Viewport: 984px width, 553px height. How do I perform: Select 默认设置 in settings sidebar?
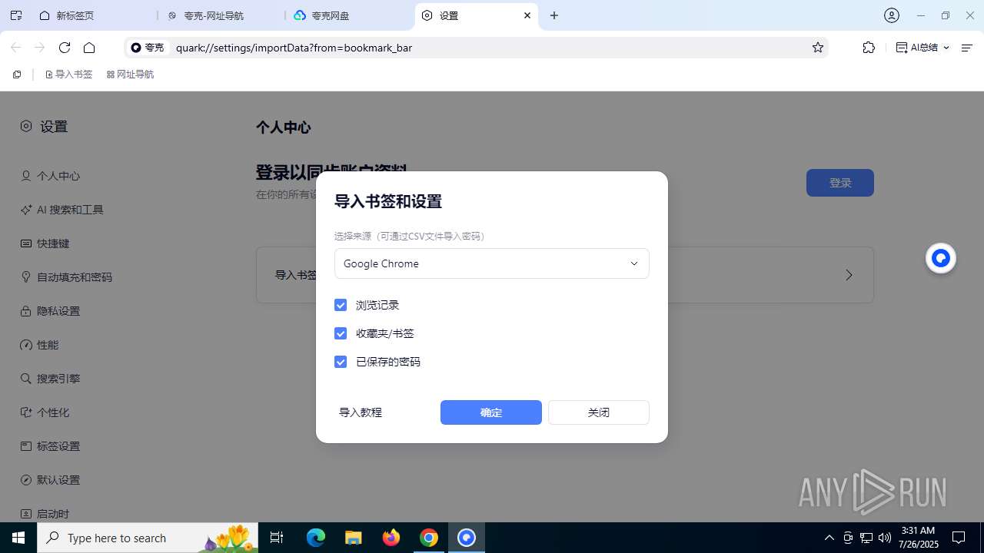point(51,480)
